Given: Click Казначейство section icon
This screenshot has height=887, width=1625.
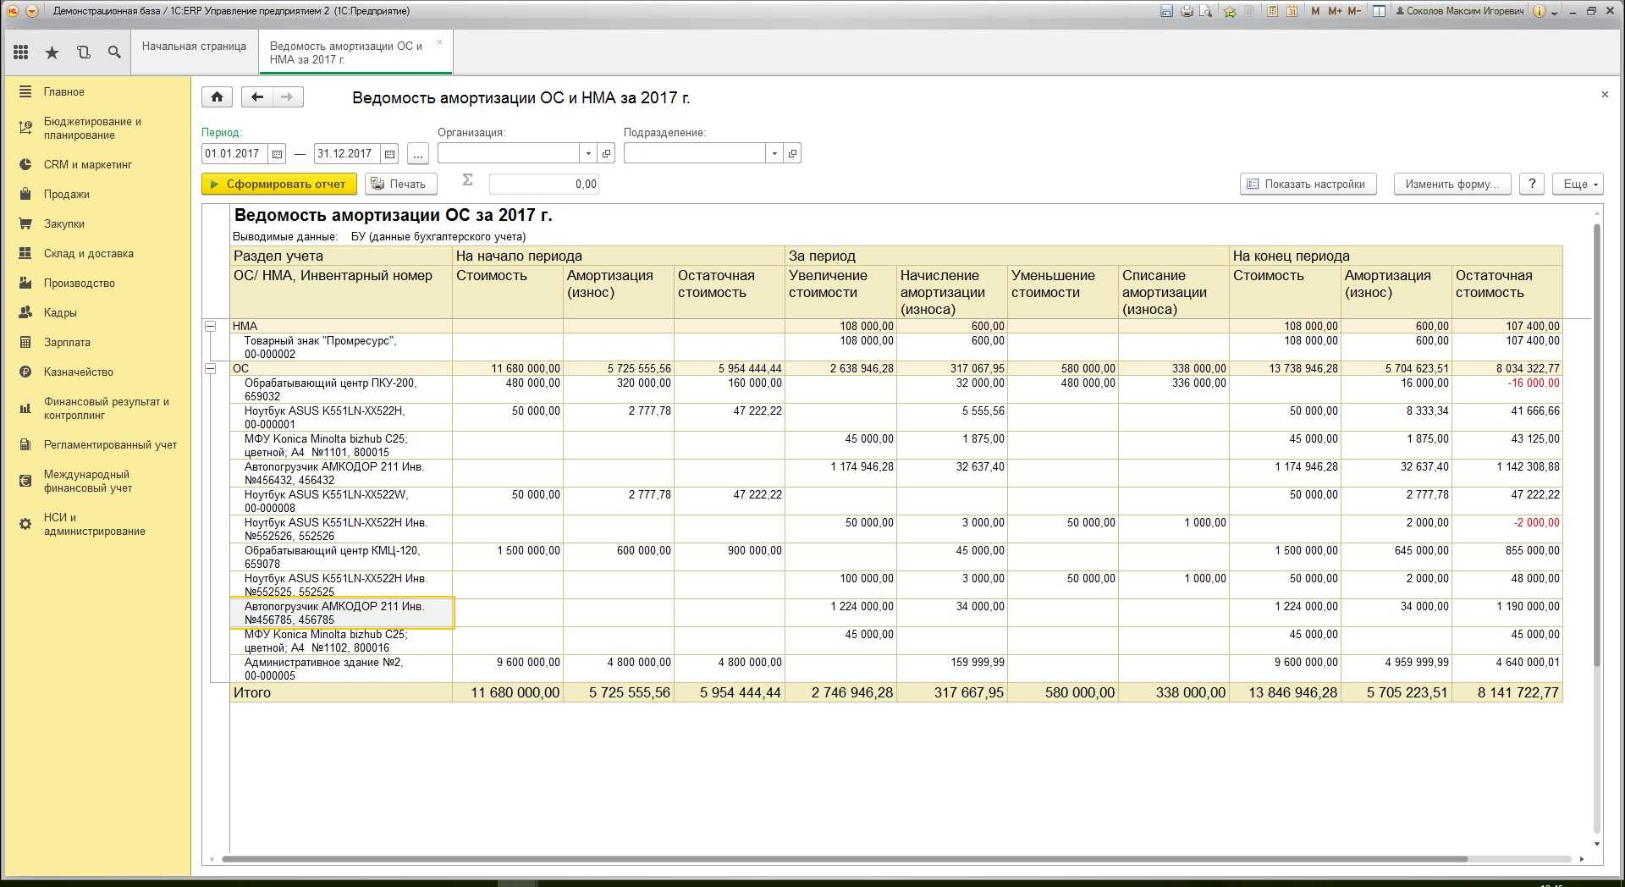Looking at the screenshot, I should pyautogui.click(x=25, y=372).
